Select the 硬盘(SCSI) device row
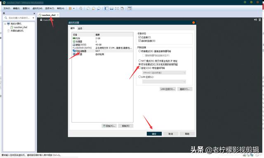The width and height of the screenshot is (264, 158). (102, 45)
